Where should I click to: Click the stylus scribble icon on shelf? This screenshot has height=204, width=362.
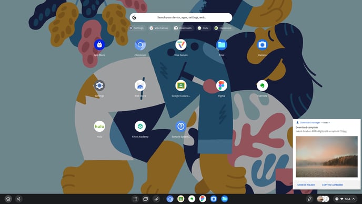[156, 199]
